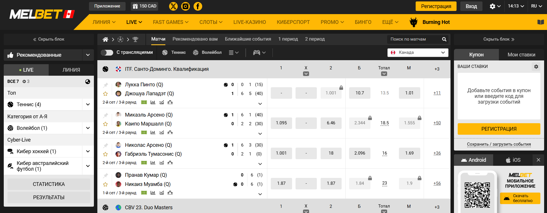Open the Канада country dropdown
This screenshot has height=213, width=547.
(418, 52)
